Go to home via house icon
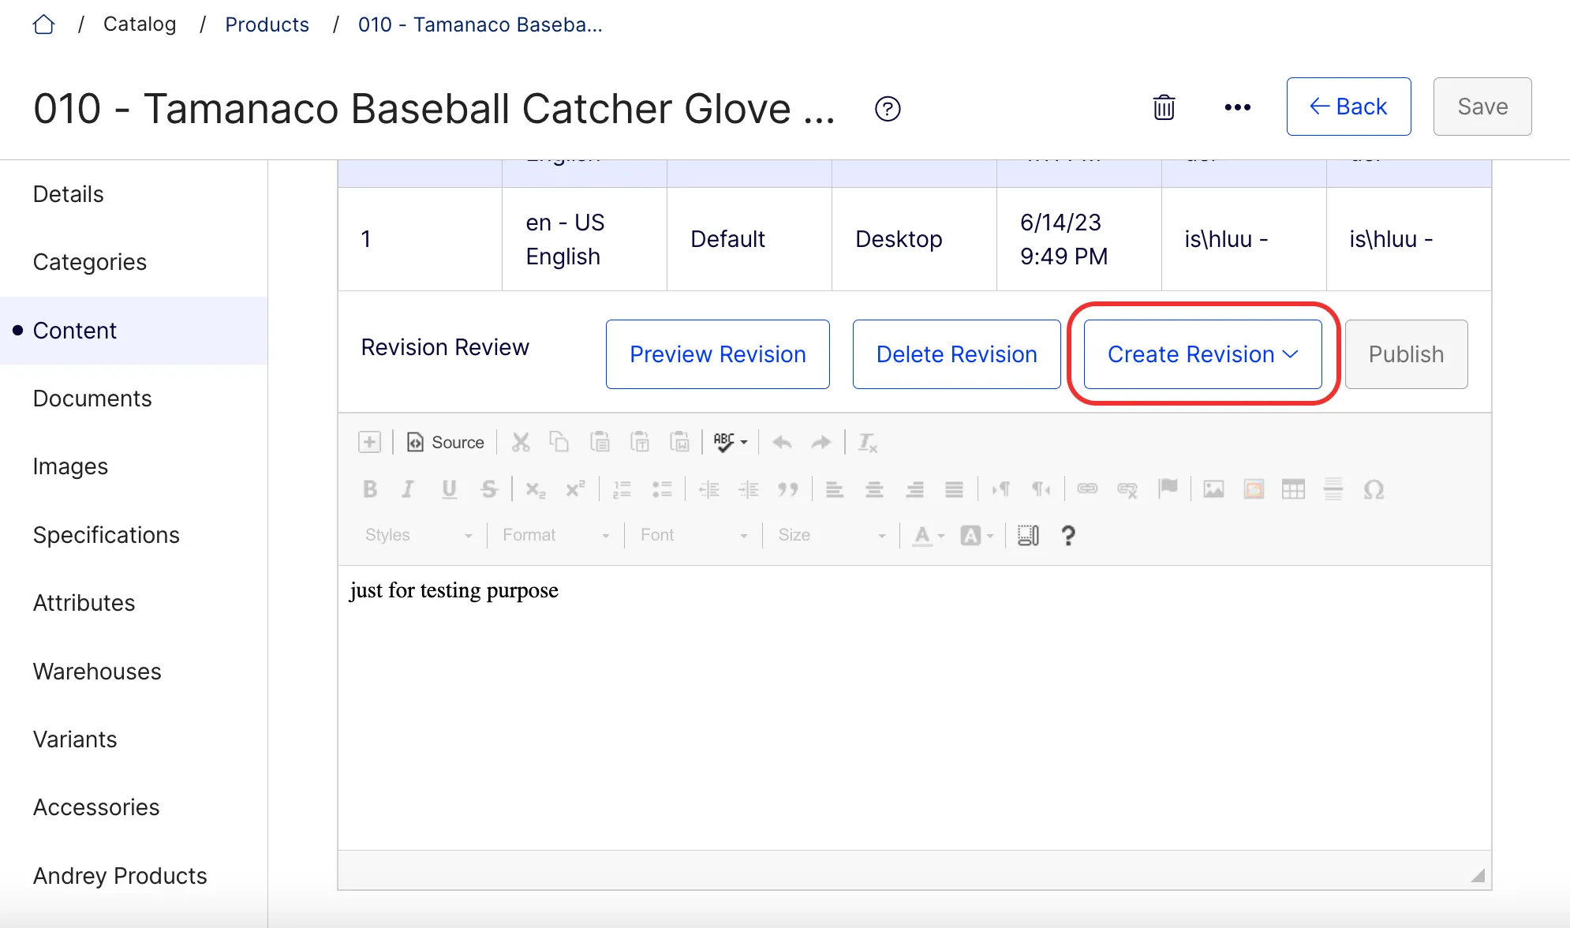This screenshot has height=928, width=1570. tap(44, 24)
